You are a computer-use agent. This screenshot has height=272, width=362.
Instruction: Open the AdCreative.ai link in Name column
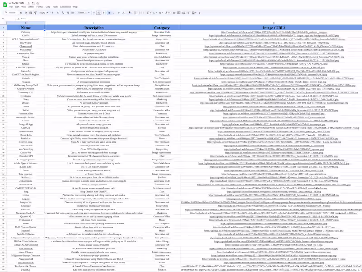tap(26, 248)
